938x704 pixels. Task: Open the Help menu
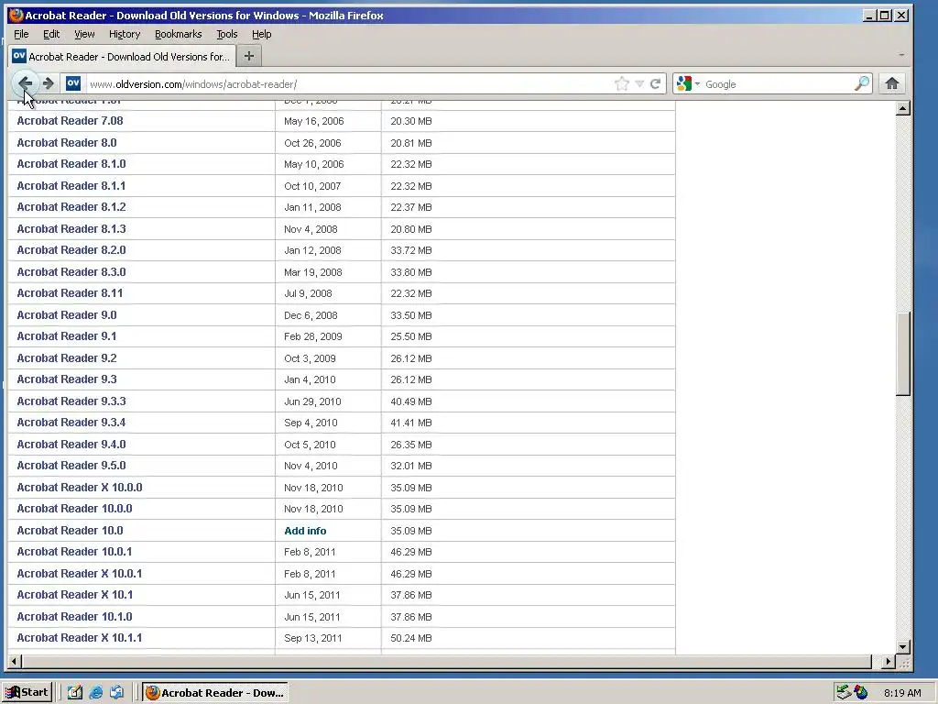(261, 34)
